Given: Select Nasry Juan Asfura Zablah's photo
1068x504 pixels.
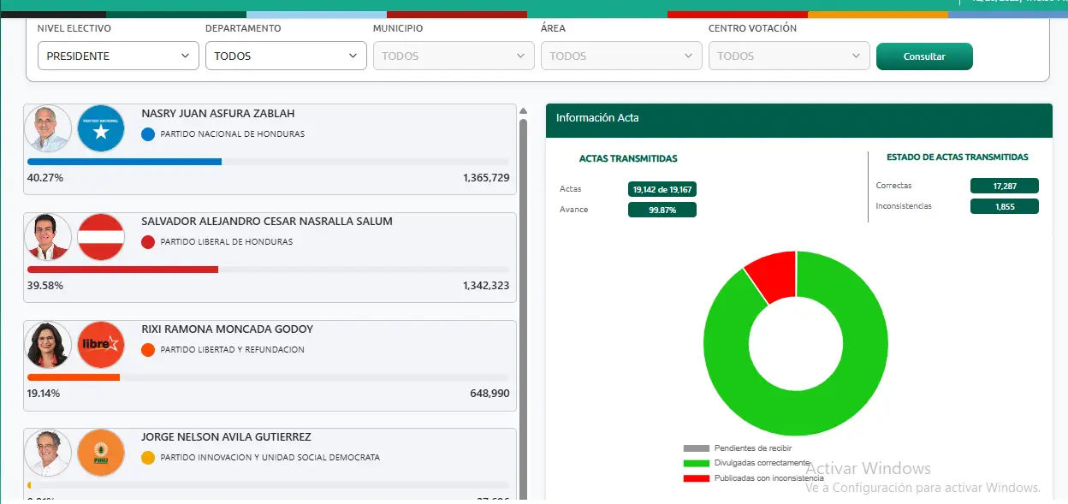Looking at the screenshot, I should 48,129.
